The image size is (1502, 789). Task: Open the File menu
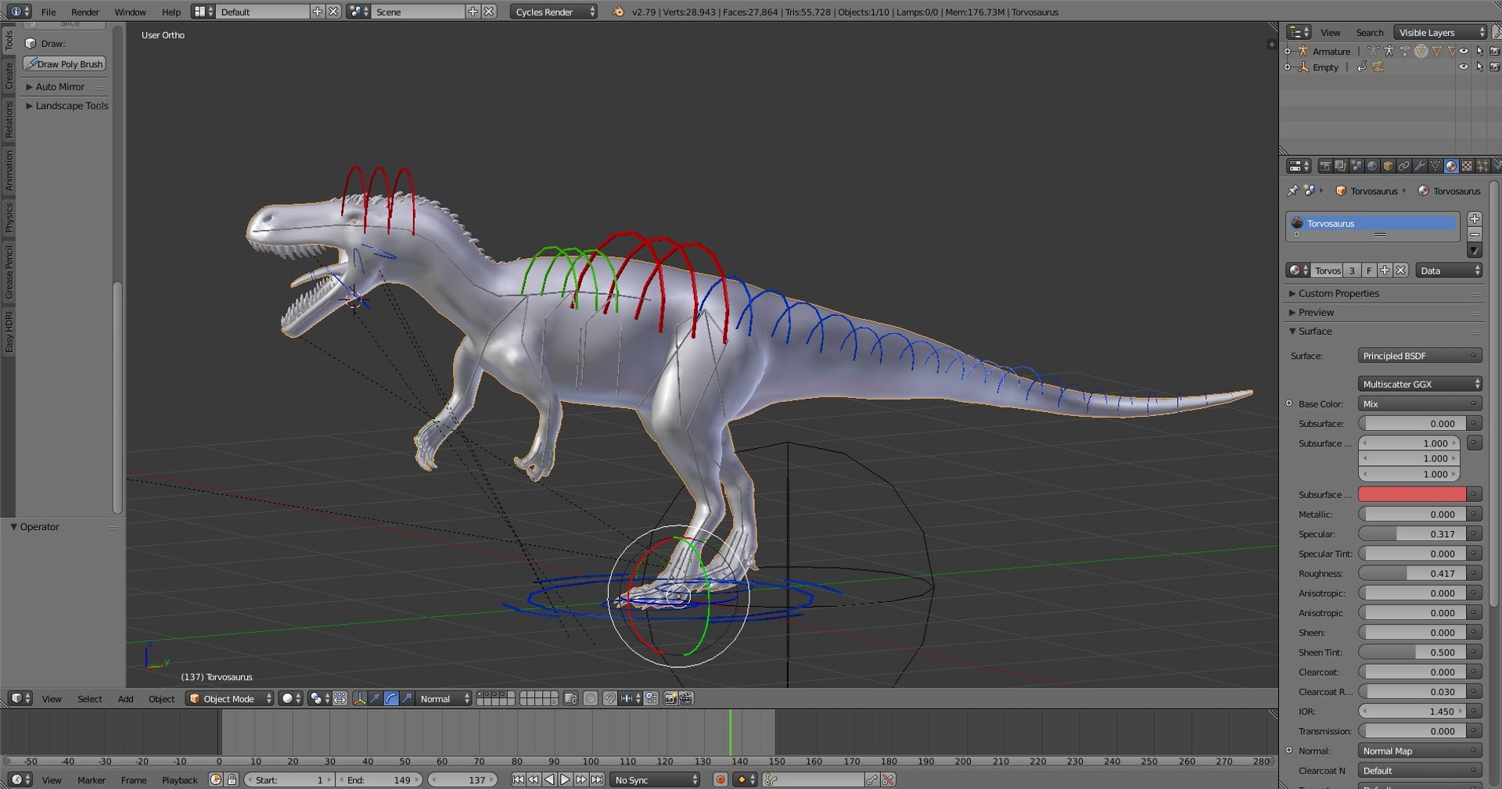tap(49, 12)
